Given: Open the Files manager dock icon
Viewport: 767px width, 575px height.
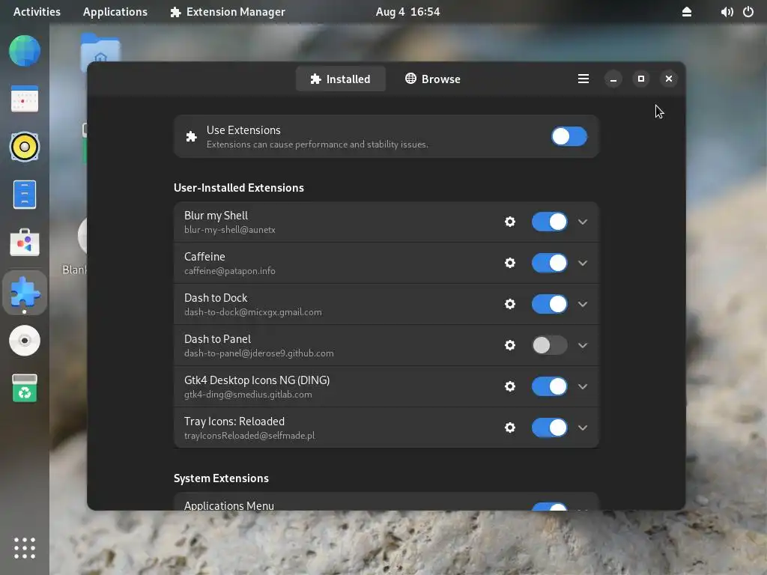Looking at the screenshot, I should pyautogui.click(x=25, y=195).
